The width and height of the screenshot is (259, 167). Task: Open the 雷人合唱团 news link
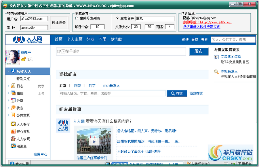(x=147, y=131)
